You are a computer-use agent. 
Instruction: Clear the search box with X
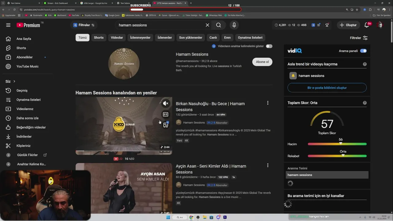[x=208, y=25]
